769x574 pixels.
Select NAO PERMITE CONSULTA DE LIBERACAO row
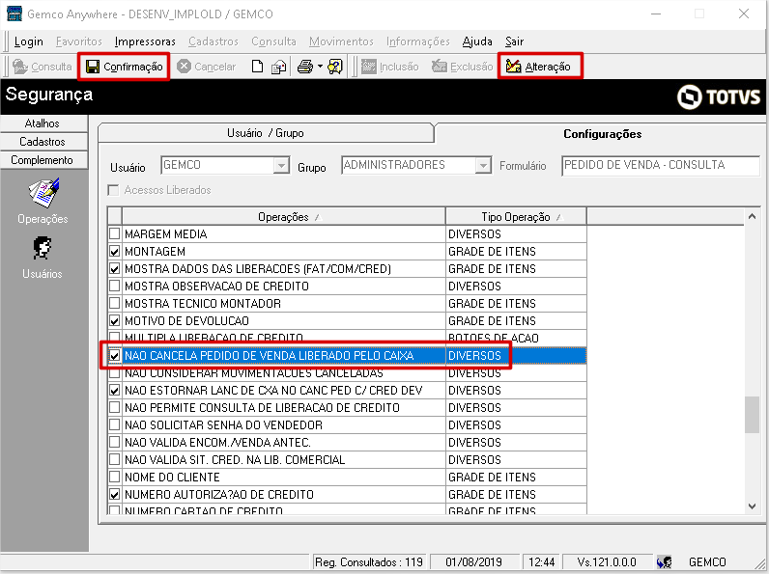347,407
